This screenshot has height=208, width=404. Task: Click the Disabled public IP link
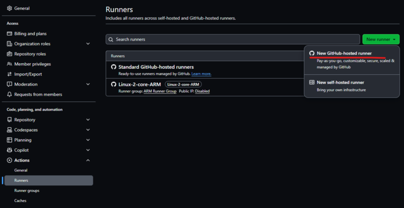tap(203, 91)
